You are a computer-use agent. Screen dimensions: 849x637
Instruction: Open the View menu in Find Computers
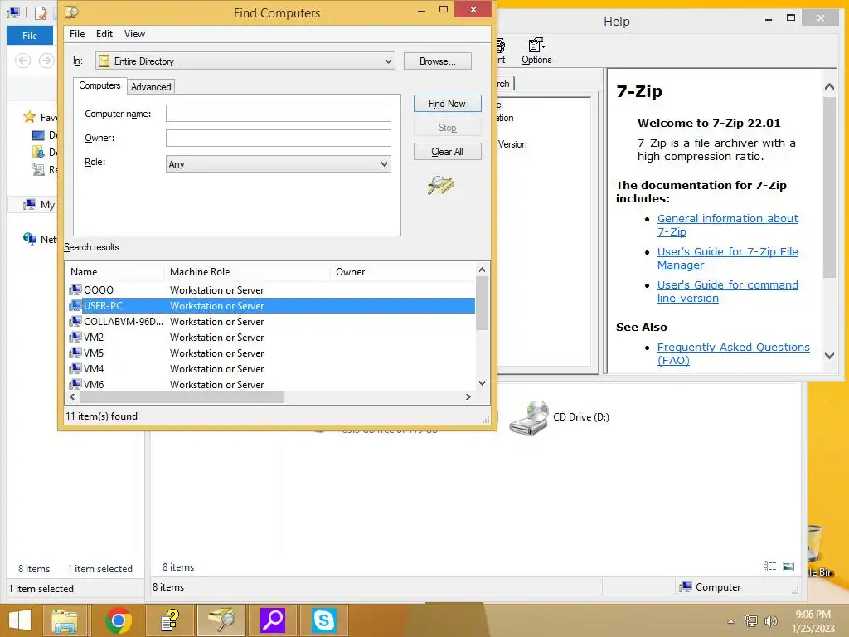[134, 33]
